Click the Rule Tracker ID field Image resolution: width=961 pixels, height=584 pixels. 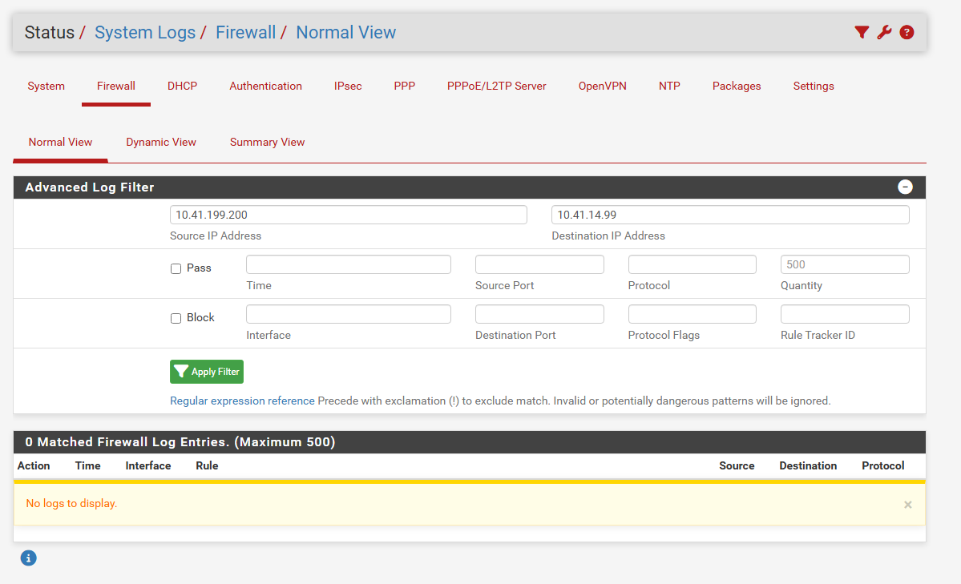pos(844,314)
